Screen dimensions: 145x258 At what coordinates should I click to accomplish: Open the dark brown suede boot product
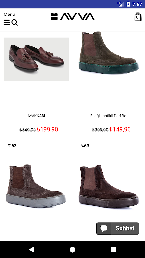pos(109,186)
